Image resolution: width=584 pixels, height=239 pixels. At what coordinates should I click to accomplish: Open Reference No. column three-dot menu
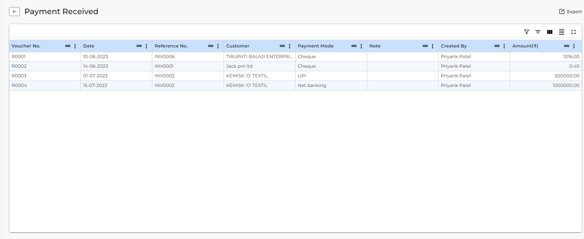tap(218, 46)
